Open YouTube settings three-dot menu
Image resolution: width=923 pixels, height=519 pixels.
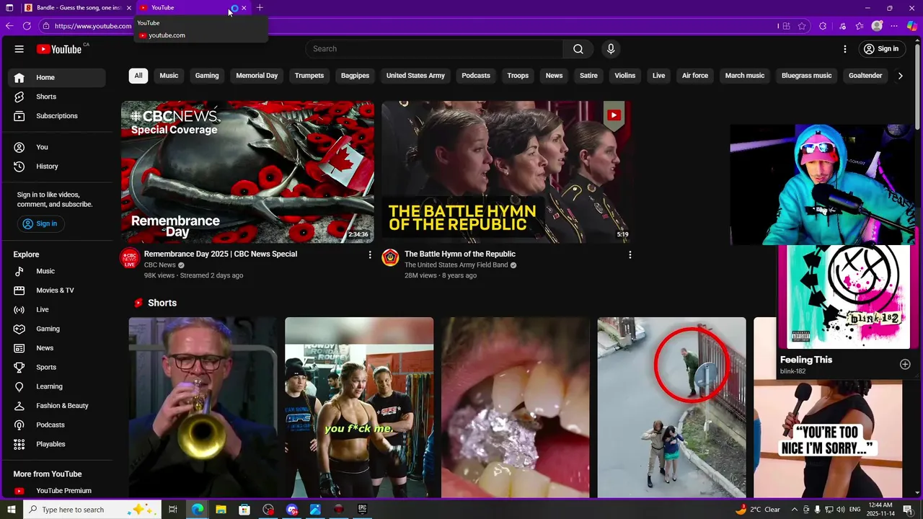click(x=845, y=49)
